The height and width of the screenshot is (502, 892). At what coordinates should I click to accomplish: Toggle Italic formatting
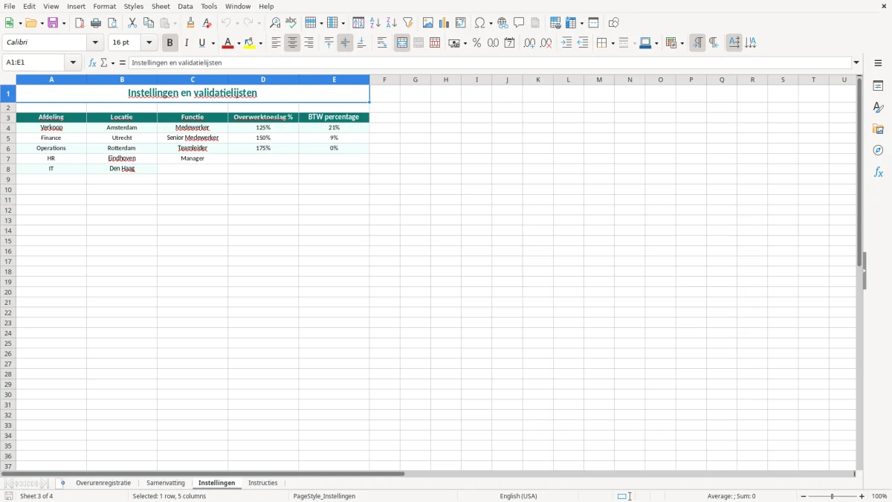[x=187, y=43]
